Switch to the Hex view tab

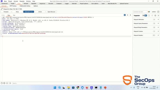pos(14,15)
